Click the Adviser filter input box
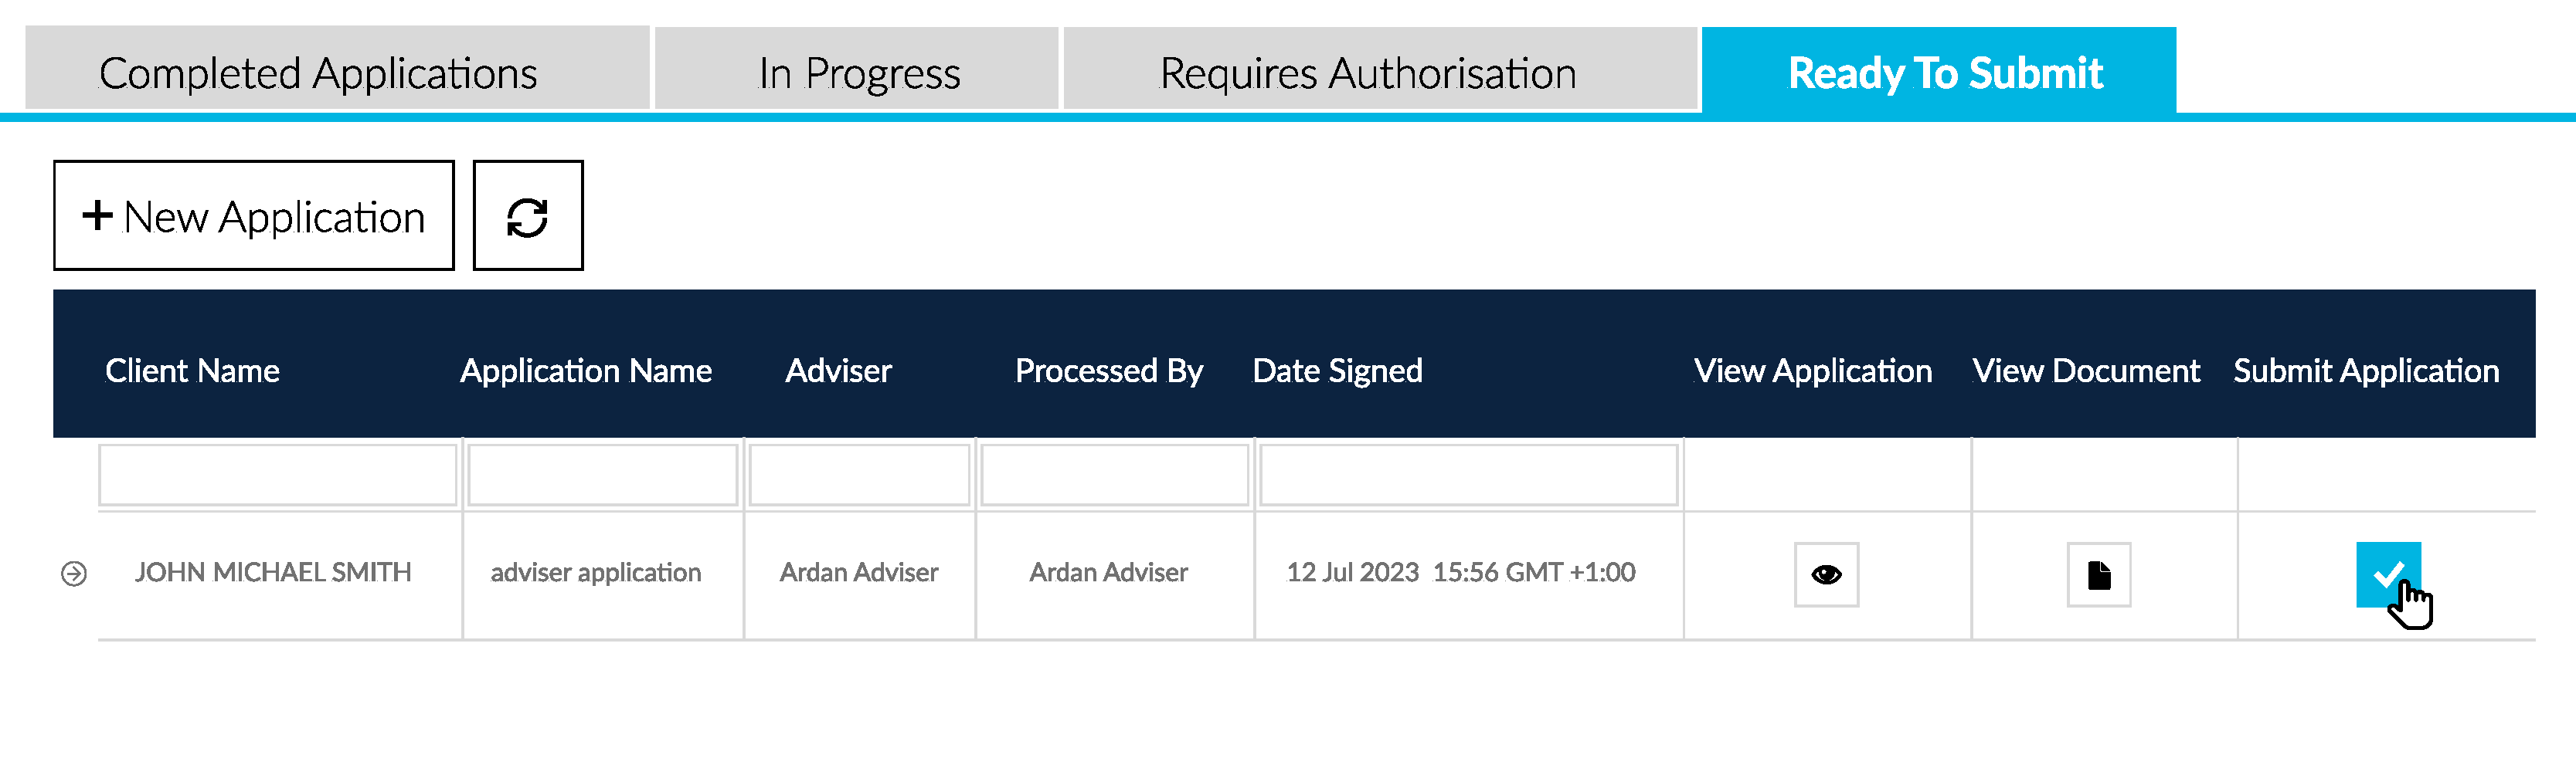The height and width of the screenshot is (772, 2576). tap(858, 476)
